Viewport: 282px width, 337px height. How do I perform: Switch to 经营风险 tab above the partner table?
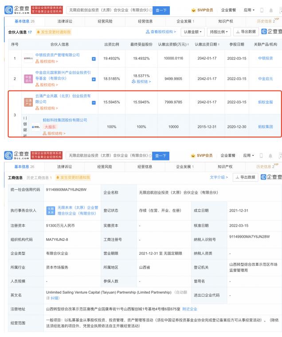(x=105, y=21)
